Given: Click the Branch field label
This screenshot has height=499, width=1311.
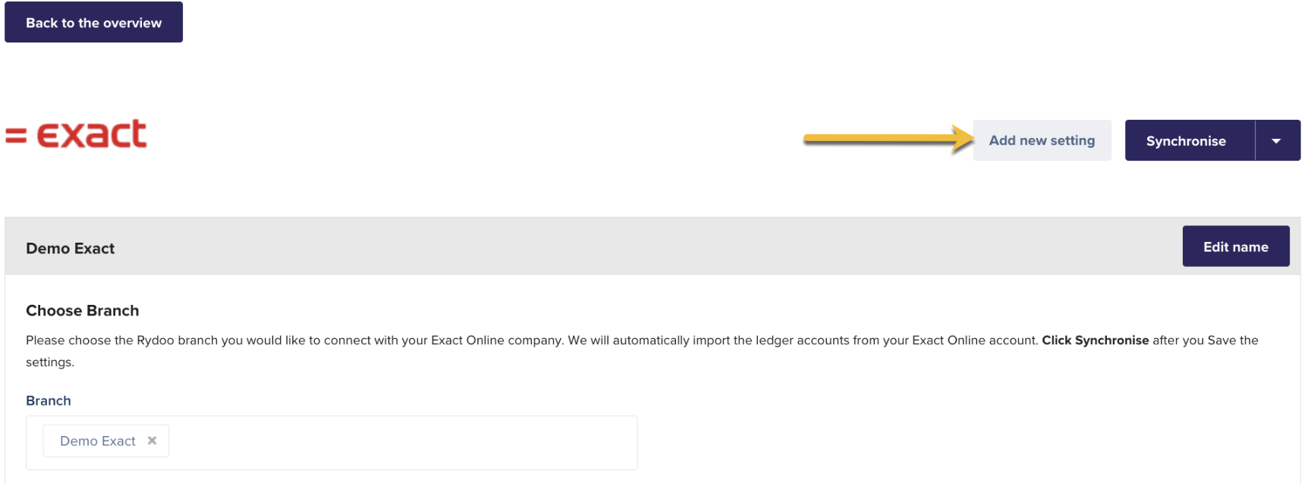Looking at the screenshot, I should (49, 401).
